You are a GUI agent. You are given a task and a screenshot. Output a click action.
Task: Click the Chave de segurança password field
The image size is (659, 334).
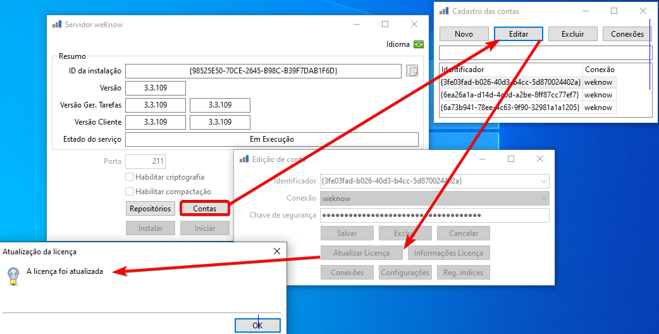434,216
